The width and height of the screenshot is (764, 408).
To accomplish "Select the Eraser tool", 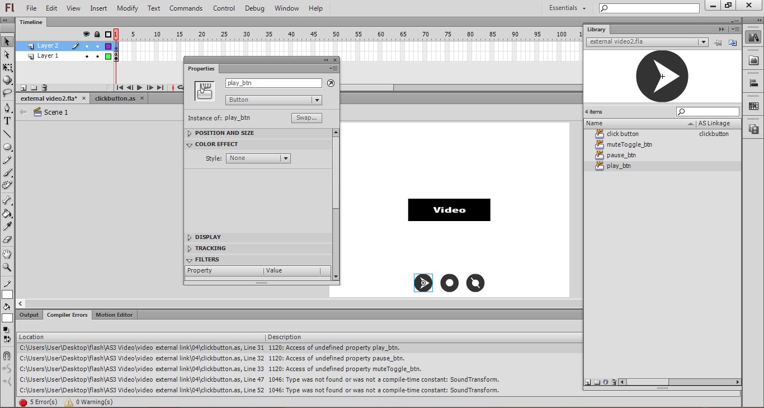I will point(7,239).
